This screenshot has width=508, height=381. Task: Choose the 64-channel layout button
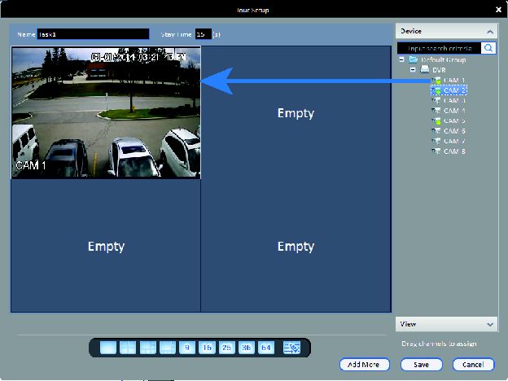[x=266, y=348]
